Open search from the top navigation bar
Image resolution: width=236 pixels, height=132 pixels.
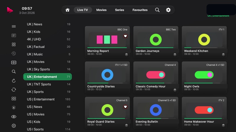157,10
